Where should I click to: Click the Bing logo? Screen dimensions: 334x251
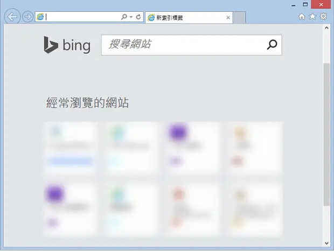point(67,45)
